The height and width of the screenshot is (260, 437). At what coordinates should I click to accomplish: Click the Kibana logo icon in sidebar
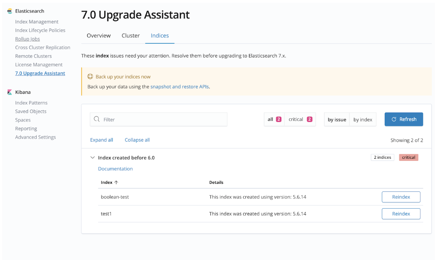(x=10, y=92)
